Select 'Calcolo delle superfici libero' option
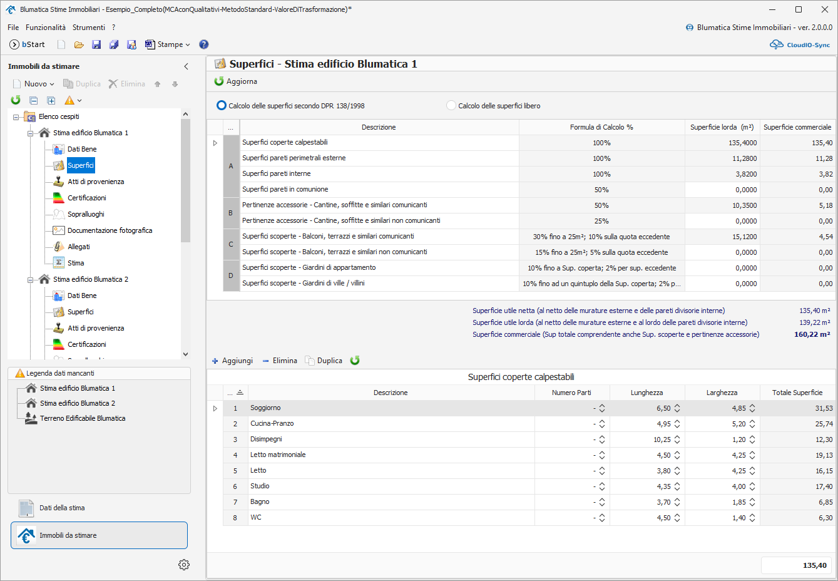Viewport: 838px width, 581px height. 451,106
